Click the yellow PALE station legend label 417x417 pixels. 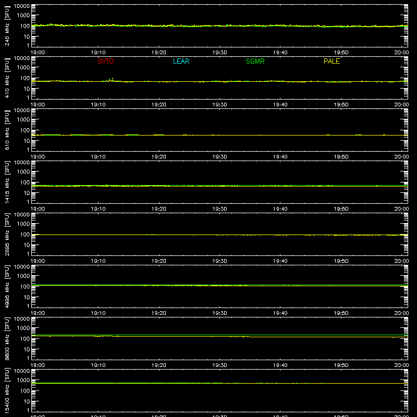(332, 61)
